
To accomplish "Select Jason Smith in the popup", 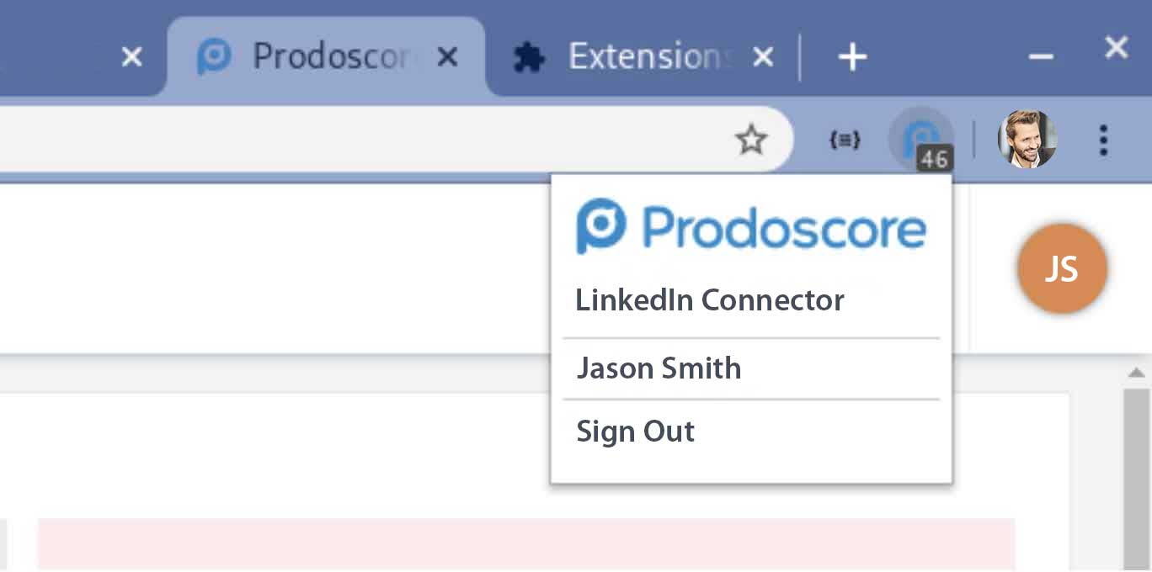I will coord(659,368).
